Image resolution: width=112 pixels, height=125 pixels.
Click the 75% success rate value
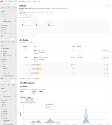[x=41, y=91]
